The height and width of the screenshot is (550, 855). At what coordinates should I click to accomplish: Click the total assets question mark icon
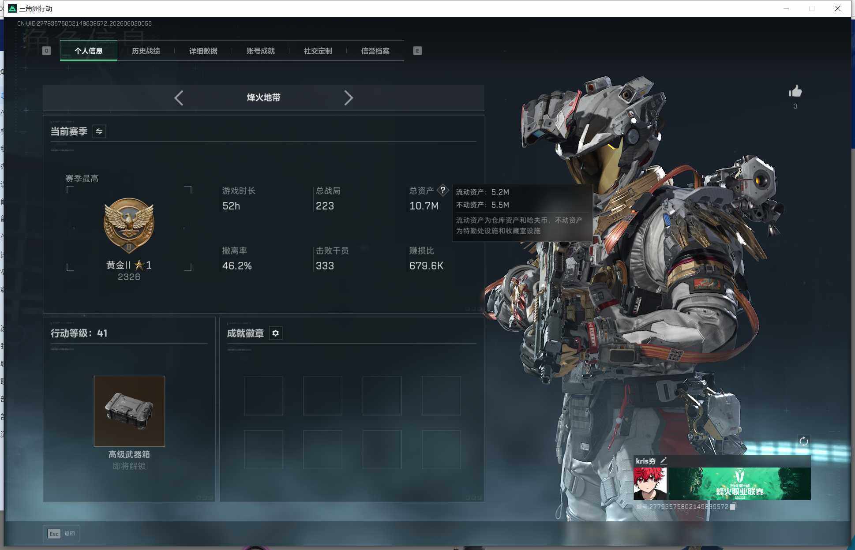pos(442,190)
